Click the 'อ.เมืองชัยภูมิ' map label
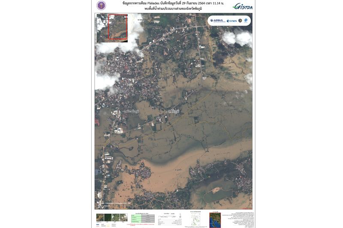This screenshot has height=228, width=343. tap(131, 112)
